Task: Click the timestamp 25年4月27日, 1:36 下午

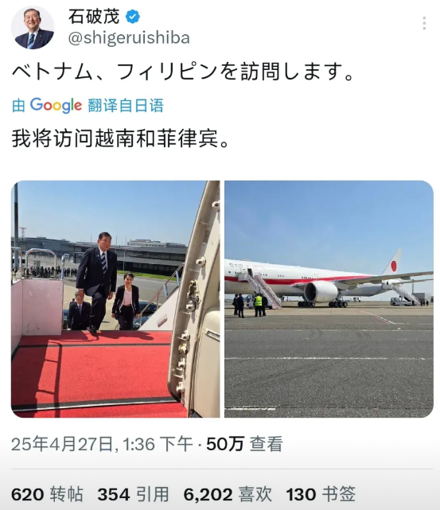Action: click(102, 444)
